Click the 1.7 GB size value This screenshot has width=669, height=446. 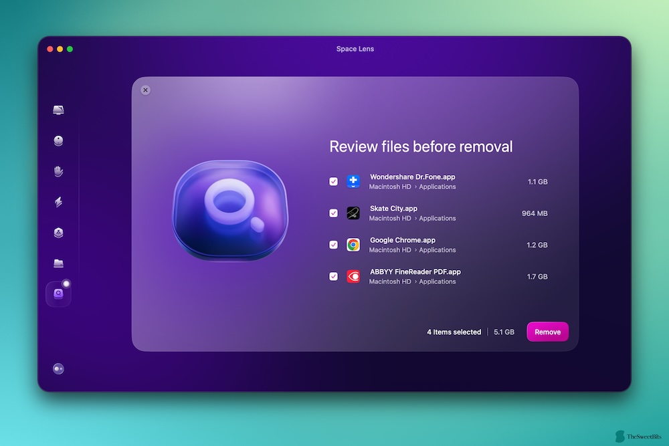click(537, 276)
